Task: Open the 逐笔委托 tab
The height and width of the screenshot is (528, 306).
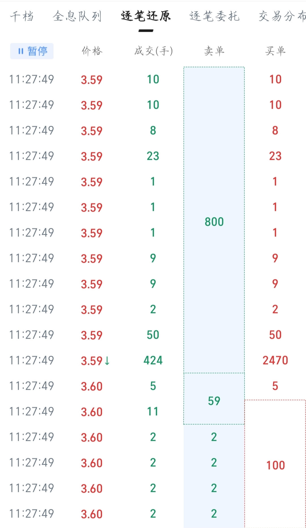Action: pyautogui.click(x=214, y=16)
